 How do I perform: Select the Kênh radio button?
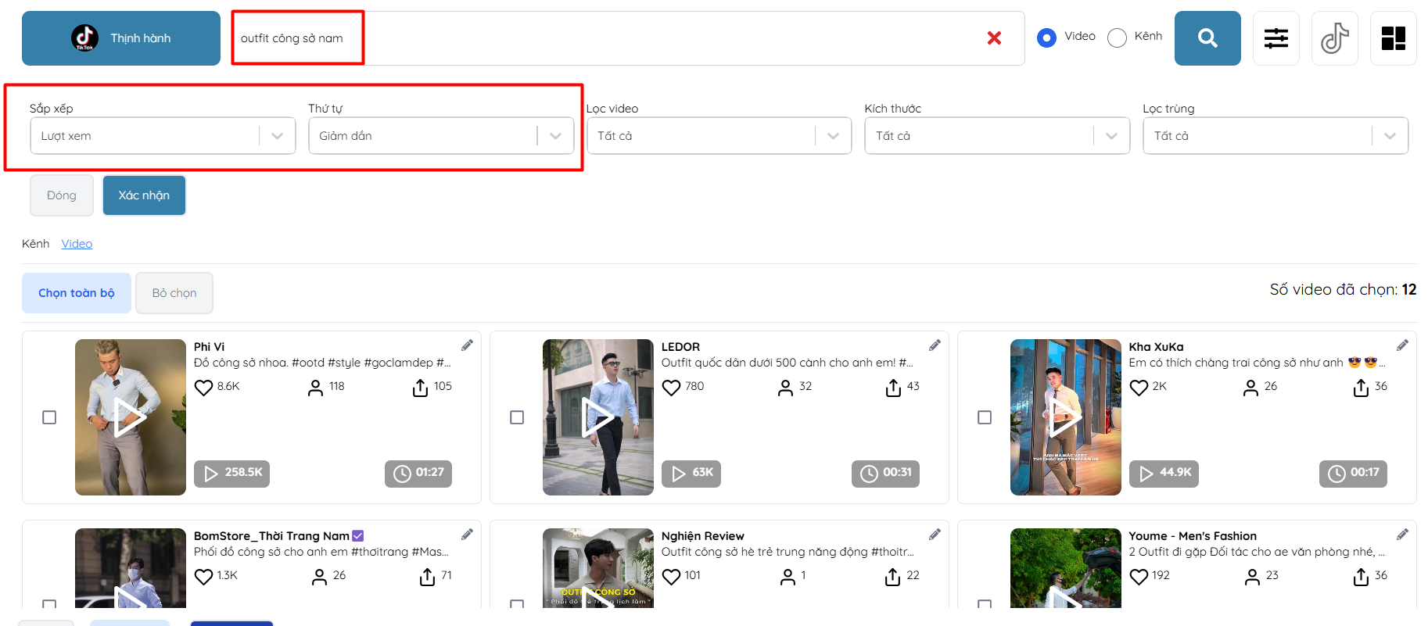click(1117, 38)
